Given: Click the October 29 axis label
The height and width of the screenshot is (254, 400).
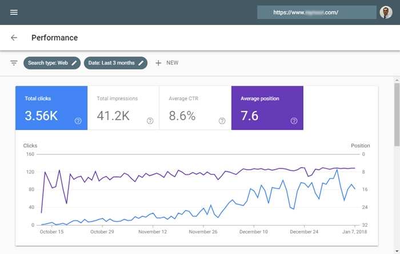Looking at the screenshot, I should (x=102, y=232).
